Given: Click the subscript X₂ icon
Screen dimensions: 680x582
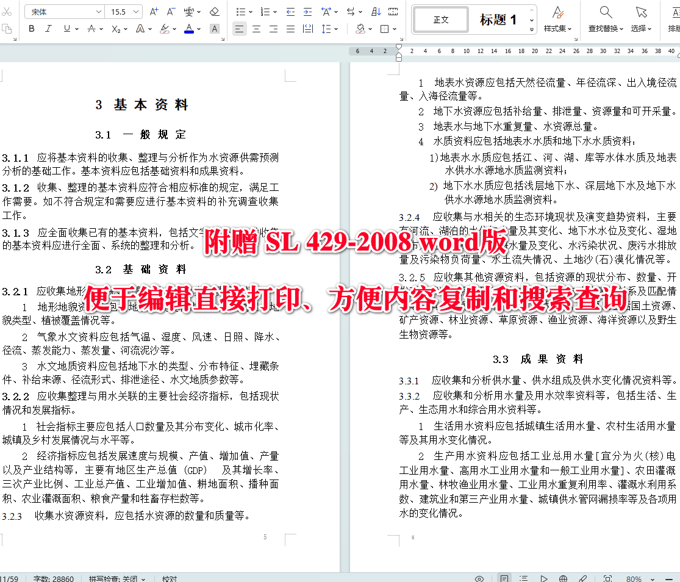Looking at the screenshot, I should pyautogui.click(x=115, y=28).
